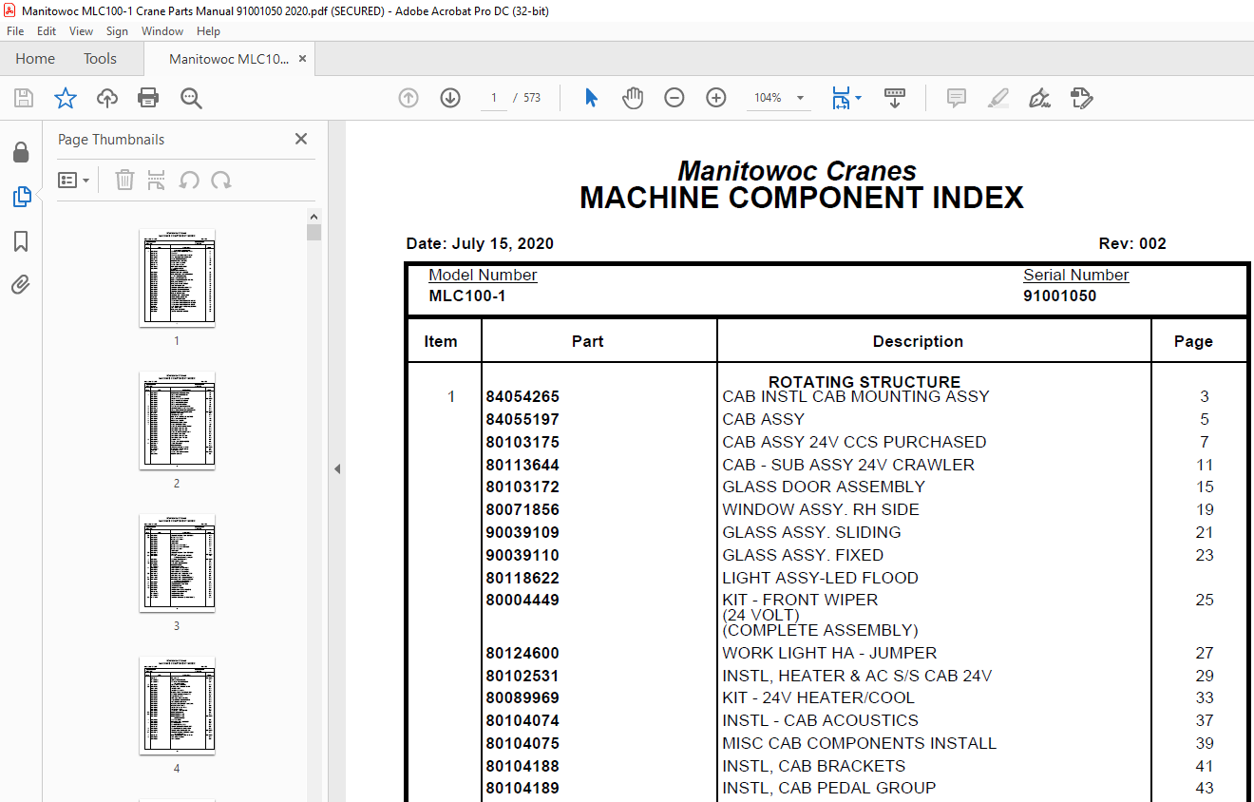The image size is (1254, 802).
Task: Select page 3 thumbnail
Action: point(177,563)
